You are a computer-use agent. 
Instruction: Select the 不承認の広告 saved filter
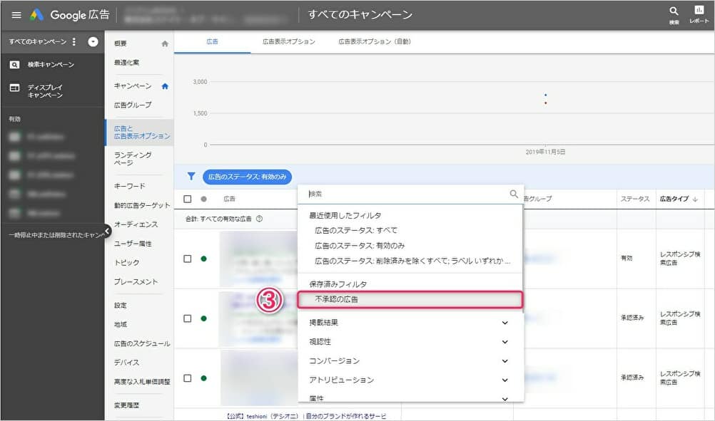[x=410, y=300]
